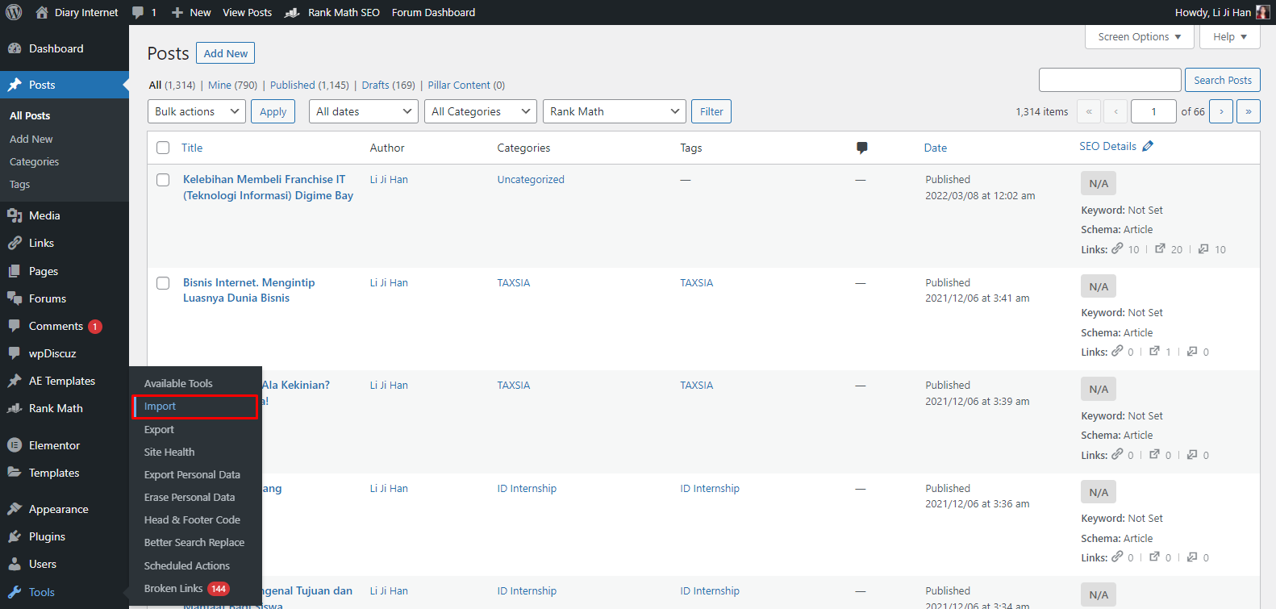
Task: Open Head & Footer Code submenu item
Action: [192, 519]
